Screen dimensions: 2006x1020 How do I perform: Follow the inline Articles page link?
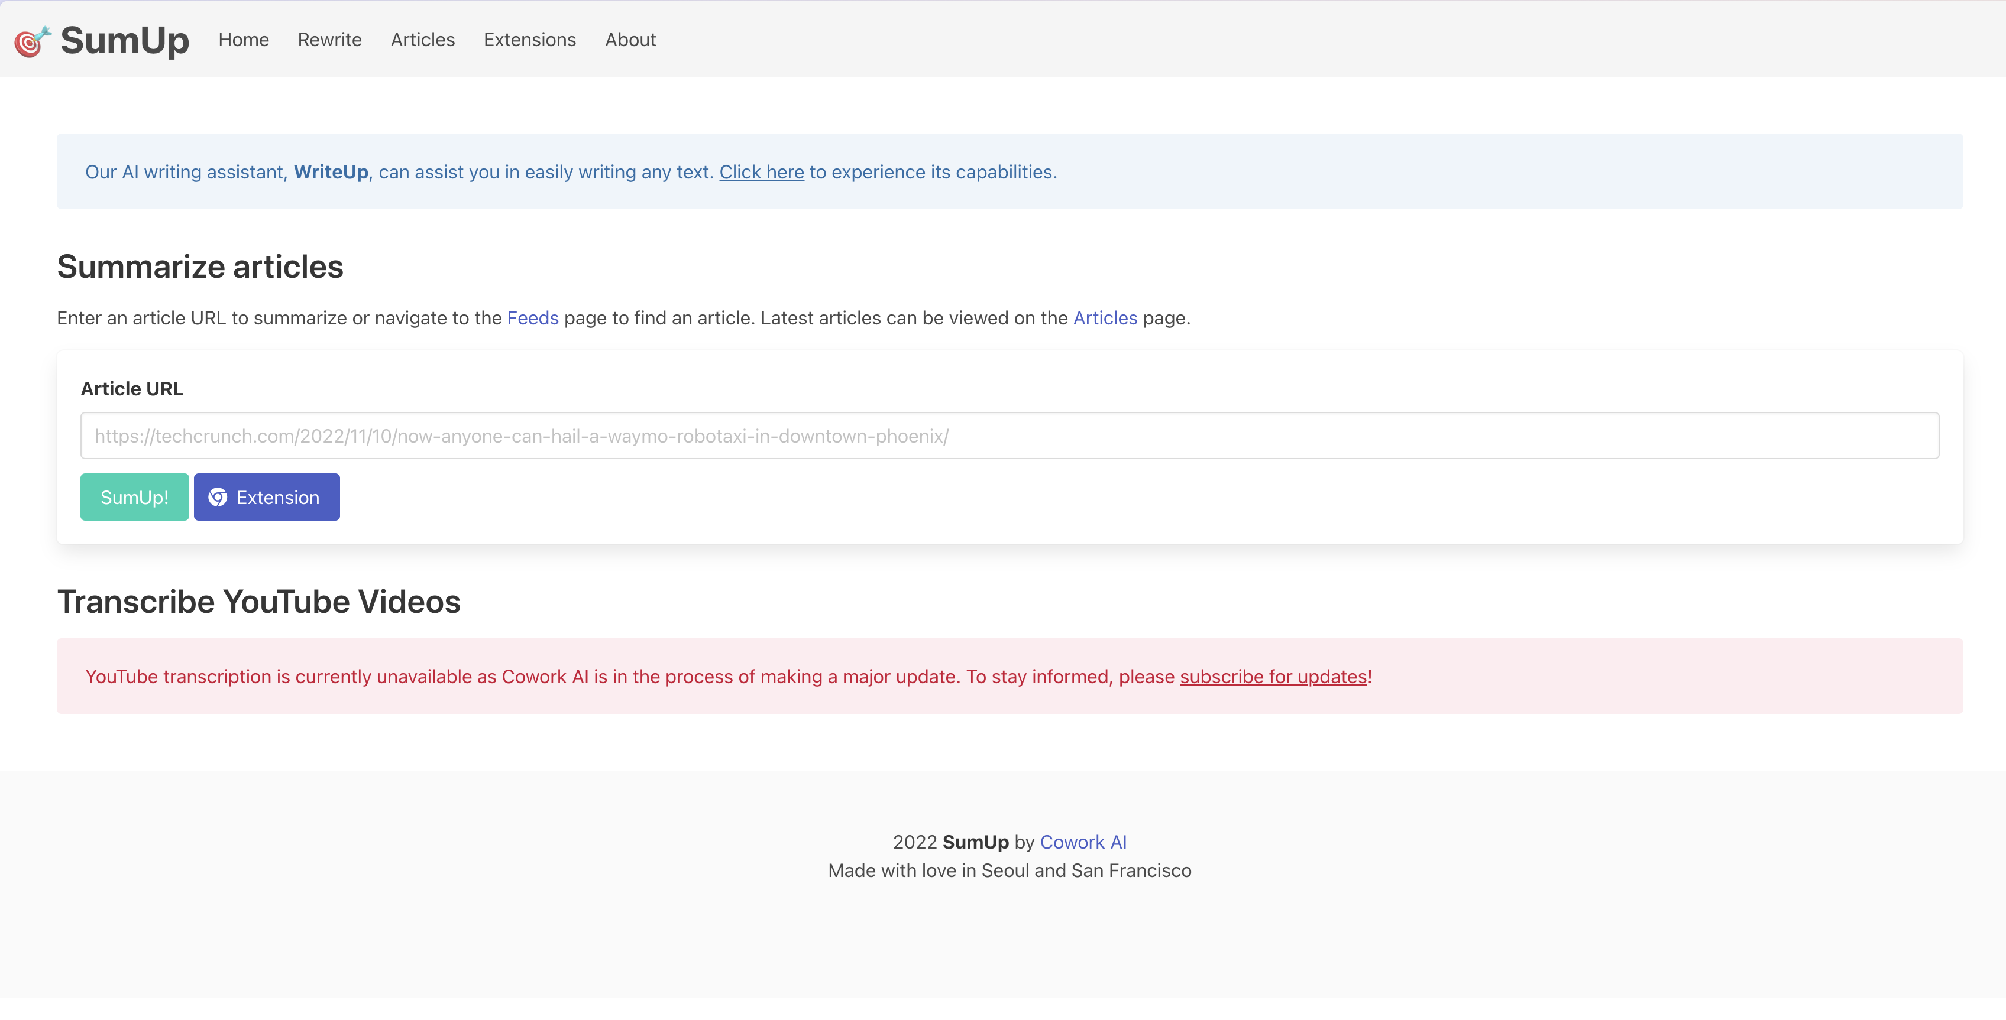click(1104, 318)
